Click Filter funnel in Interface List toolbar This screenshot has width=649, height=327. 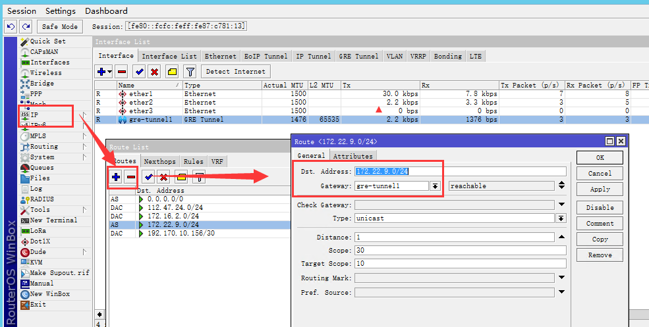click(x=190, y=72)
